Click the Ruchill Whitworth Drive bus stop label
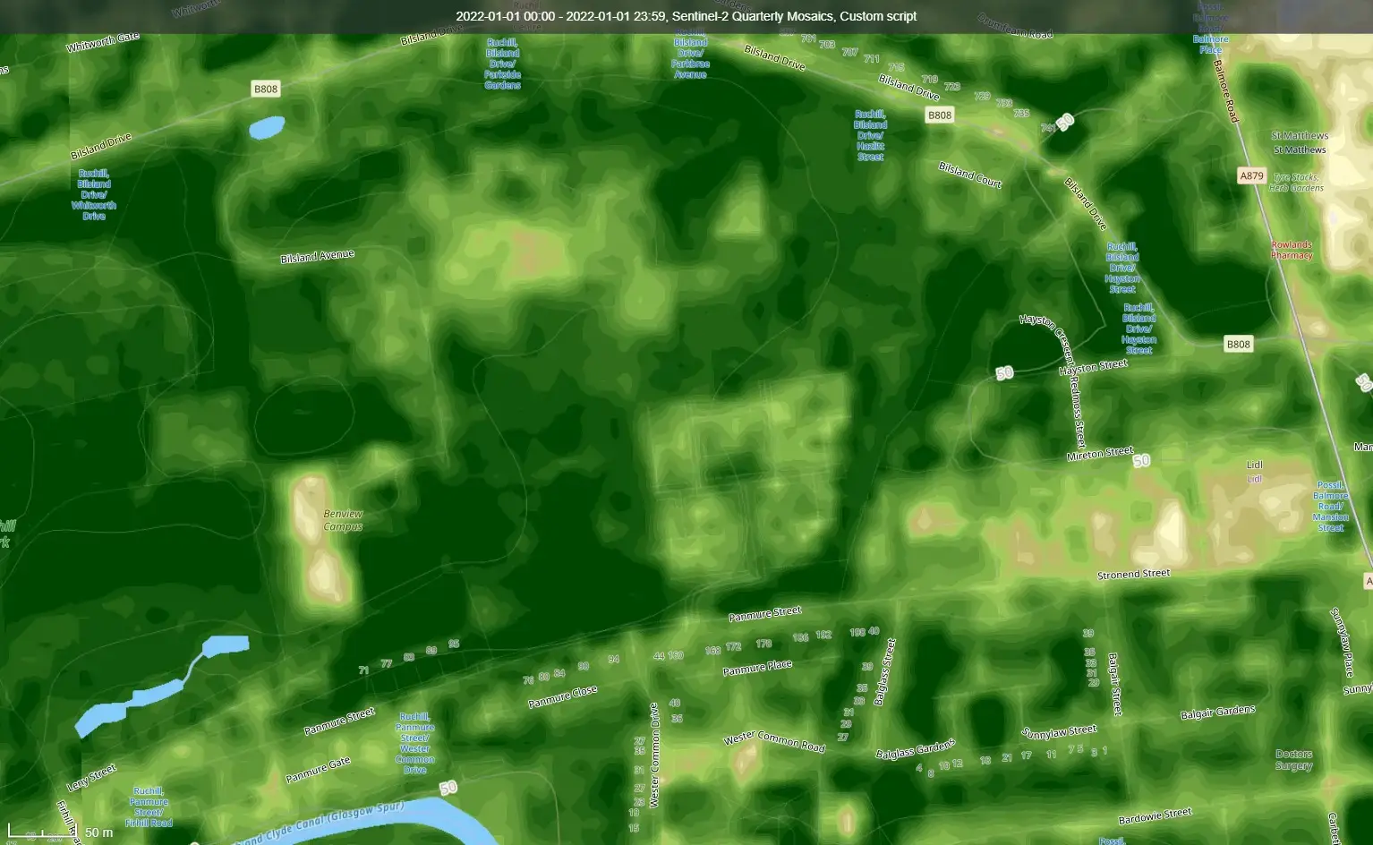Screen dimensions: 1373x845 coord(92,193)
